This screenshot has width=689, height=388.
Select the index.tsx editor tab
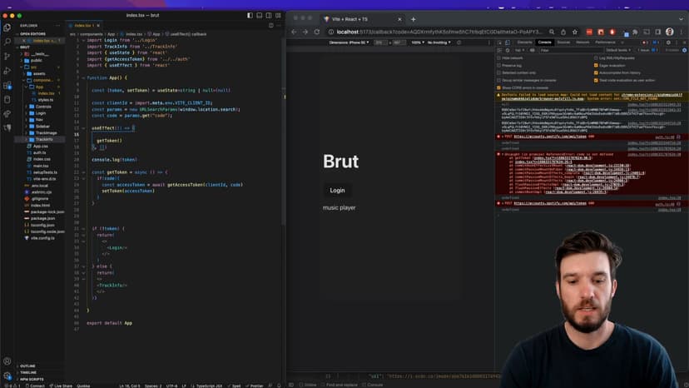[x=84, y=26]
